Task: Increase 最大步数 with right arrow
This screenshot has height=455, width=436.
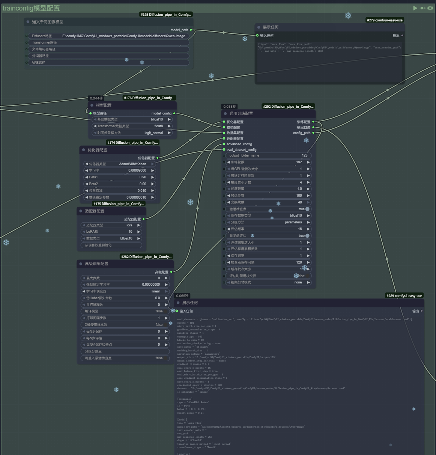Action: (167, 278)
